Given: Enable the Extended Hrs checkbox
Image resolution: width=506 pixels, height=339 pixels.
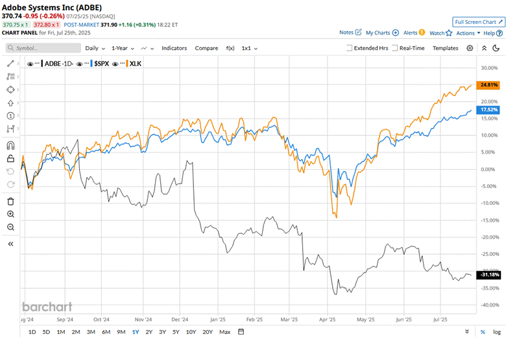Looking at the screenshot, I should (349, 48).
